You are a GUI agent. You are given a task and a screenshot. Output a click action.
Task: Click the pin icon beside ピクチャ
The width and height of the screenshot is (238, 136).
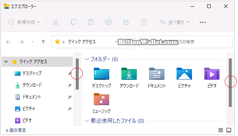[x=70, y=109]
